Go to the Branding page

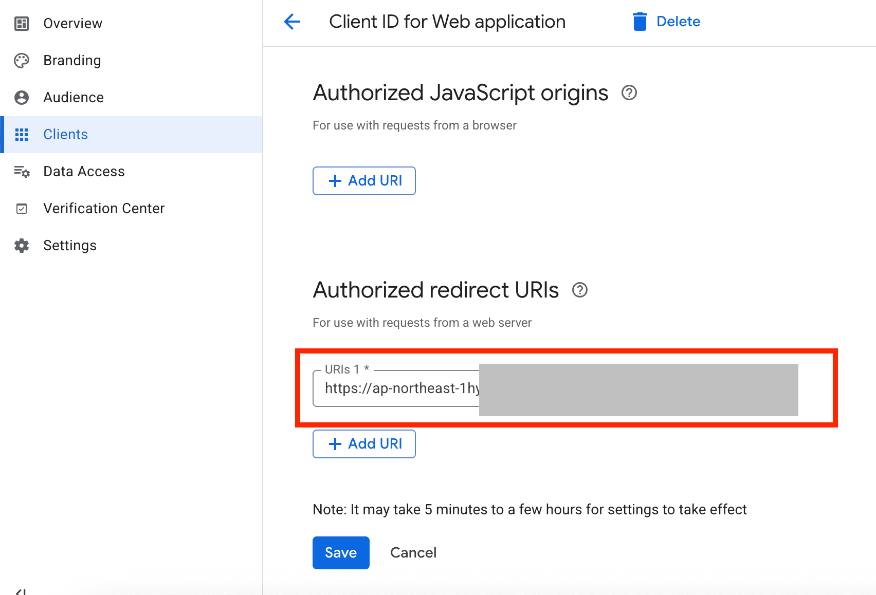pos(72,61)
